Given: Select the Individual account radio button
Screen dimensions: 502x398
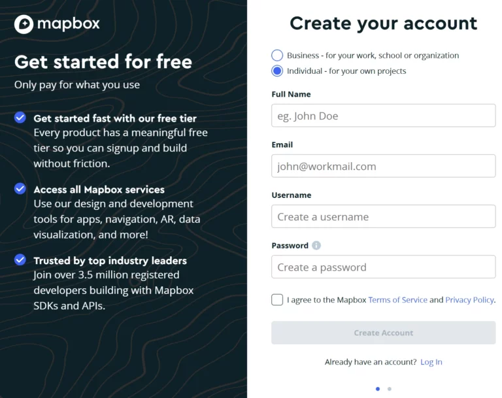Looking at the screenshot, I should [x=277, y=71].
